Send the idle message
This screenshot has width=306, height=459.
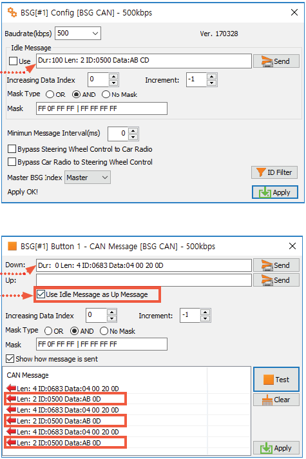point(276,61)
